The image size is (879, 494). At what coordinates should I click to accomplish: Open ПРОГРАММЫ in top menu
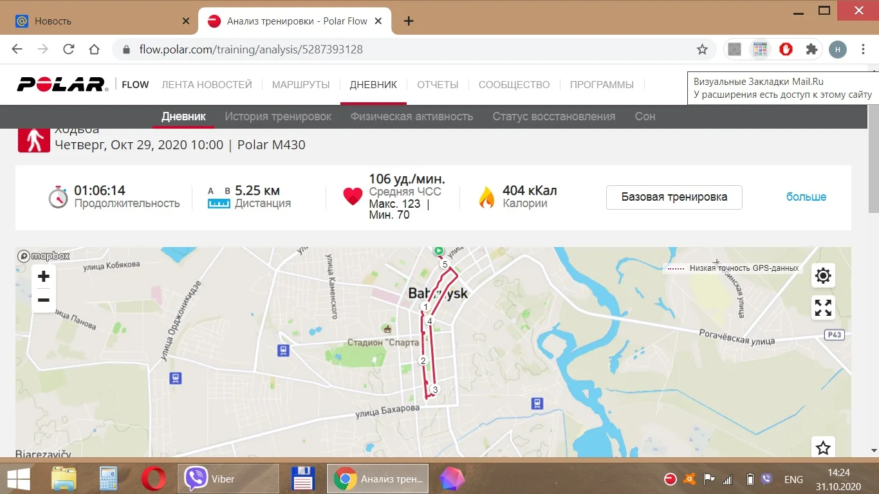(x=602, y=84)
